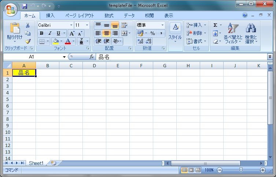Screen dimensions: 276x177
Task: Align text to top of cell
Action: point(98,25)
